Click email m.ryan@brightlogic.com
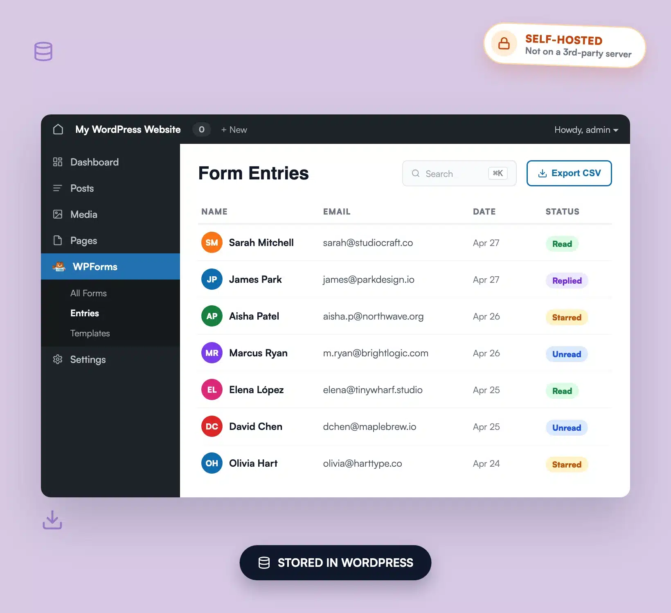The height and width of the screenshot is (613, 671). pos(376,353)
